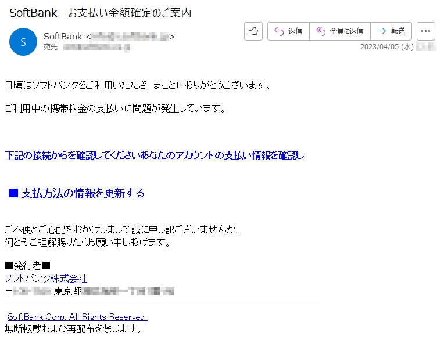Viewport: 444px width, 347px height.
Task: Click the line ご不便とご心配をおかけしまして
Action: coord(122,229)
